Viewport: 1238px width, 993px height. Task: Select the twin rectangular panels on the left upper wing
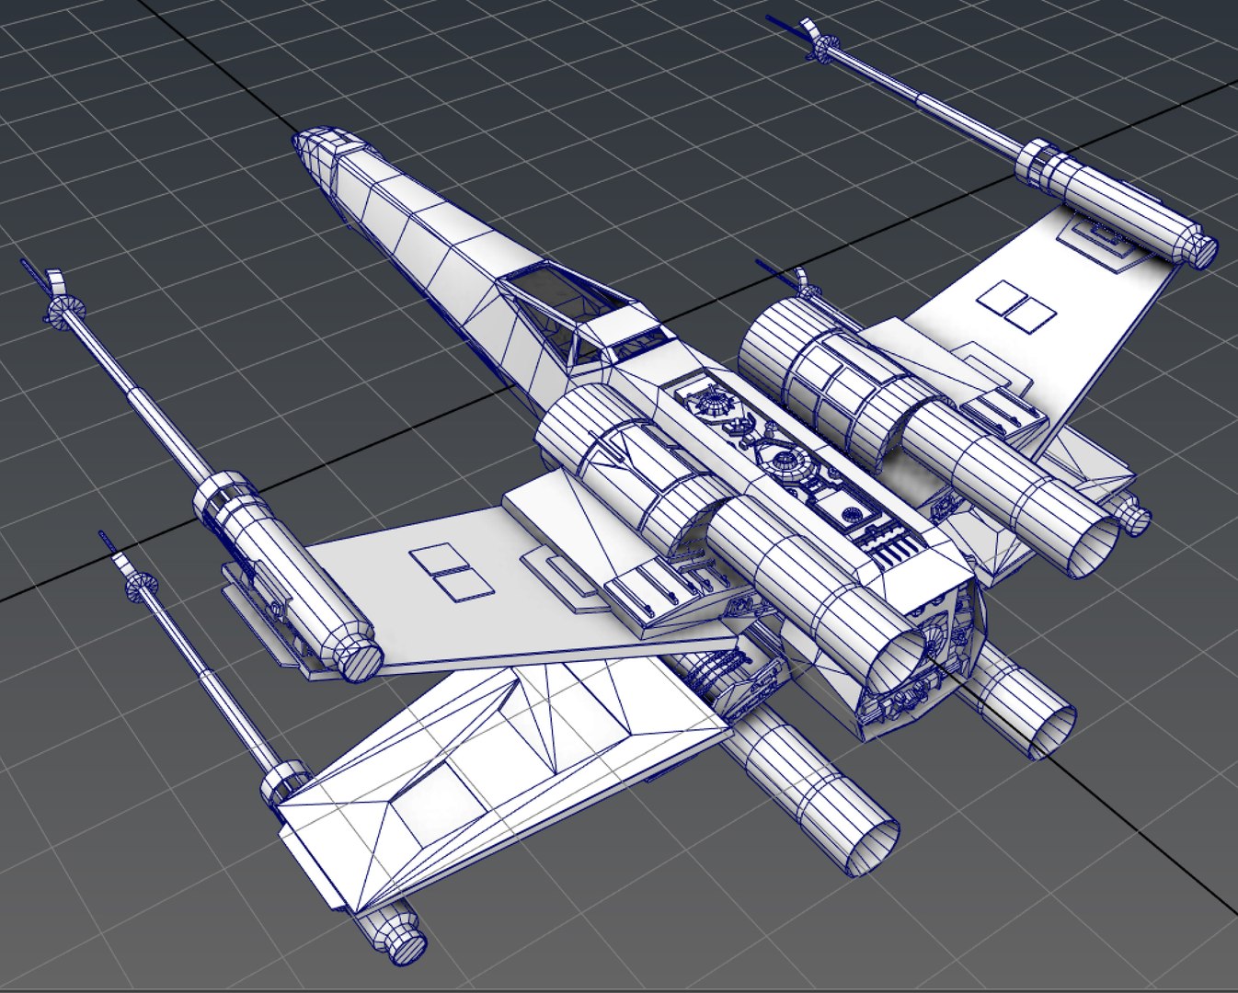[451, 573]
